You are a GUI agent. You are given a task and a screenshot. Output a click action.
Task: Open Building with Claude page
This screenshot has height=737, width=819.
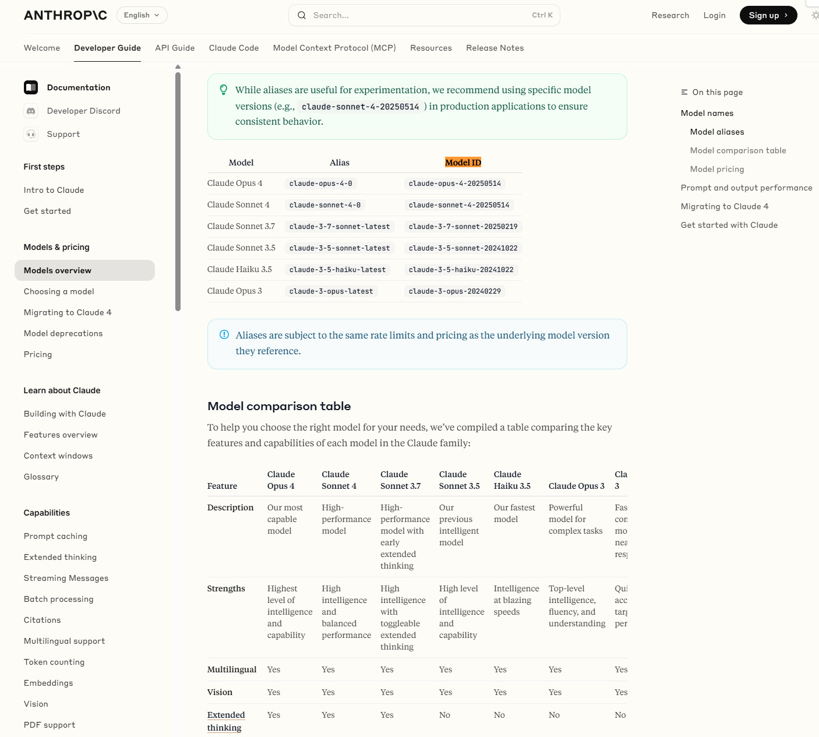[65, 414]
